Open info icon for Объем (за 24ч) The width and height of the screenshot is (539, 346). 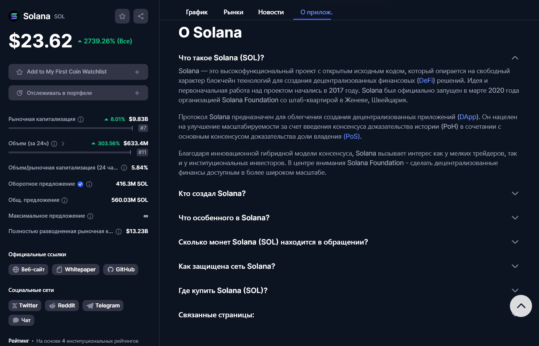54,144
